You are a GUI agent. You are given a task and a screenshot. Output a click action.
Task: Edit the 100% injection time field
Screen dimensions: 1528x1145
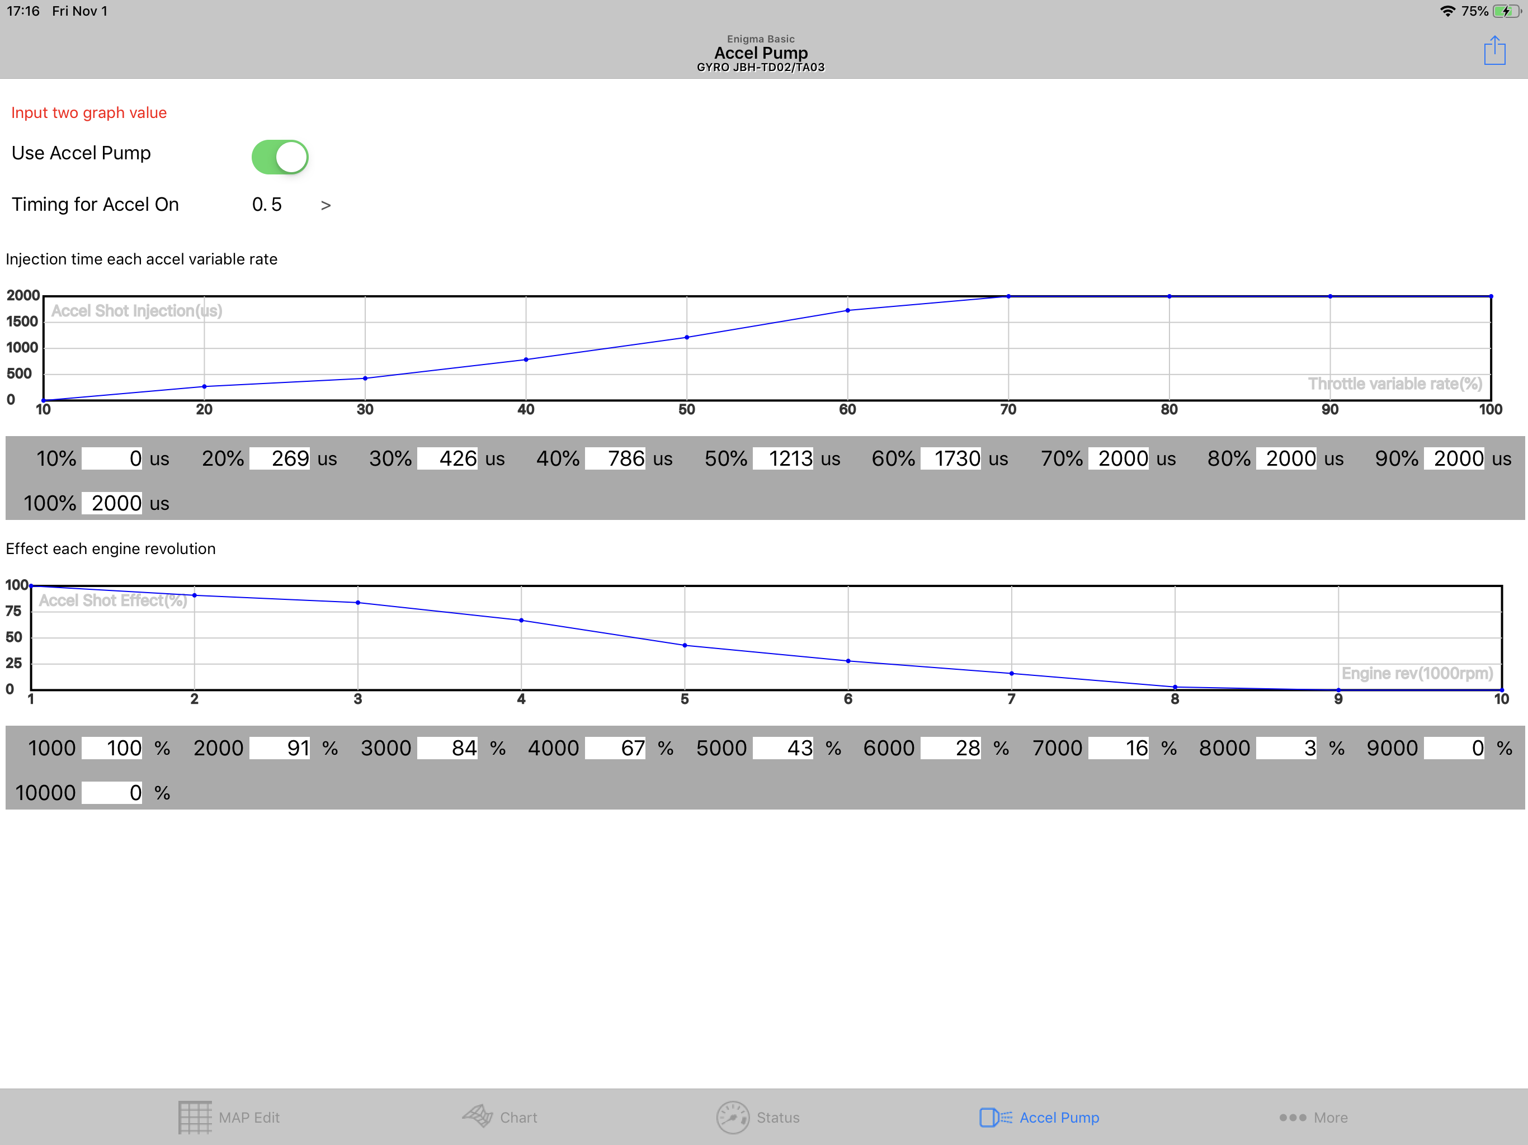112,503
